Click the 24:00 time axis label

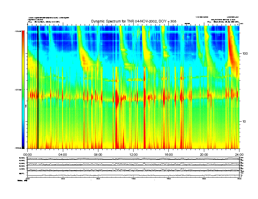click(x=239, y=155)
